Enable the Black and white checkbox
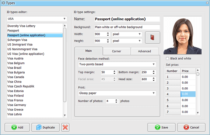 [x=167, y=58]
